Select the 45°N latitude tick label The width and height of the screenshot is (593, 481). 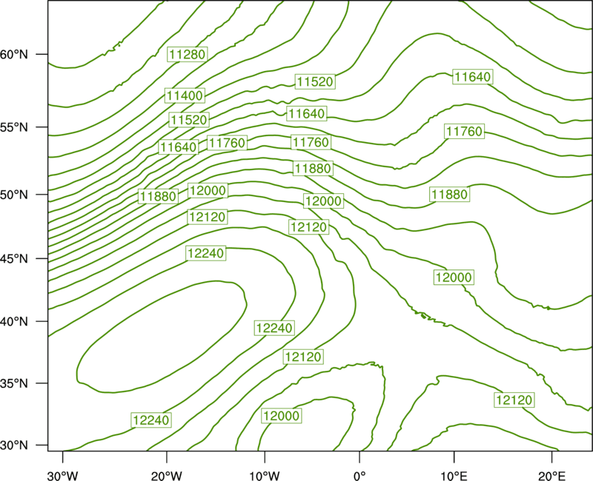(x=14, y=258)
